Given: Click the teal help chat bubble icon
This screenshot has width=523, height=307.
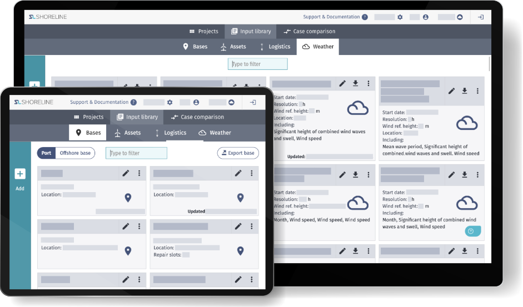Looking at the screenshot, I should [x=471, y=231].
